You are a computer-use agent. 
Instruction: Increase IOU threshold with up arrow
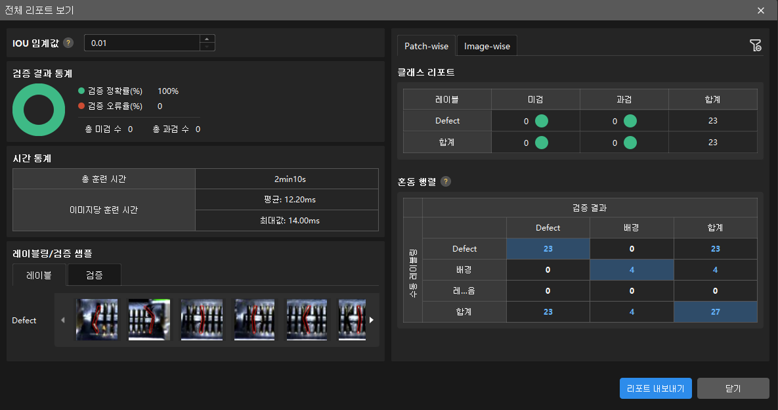(207, 39)
